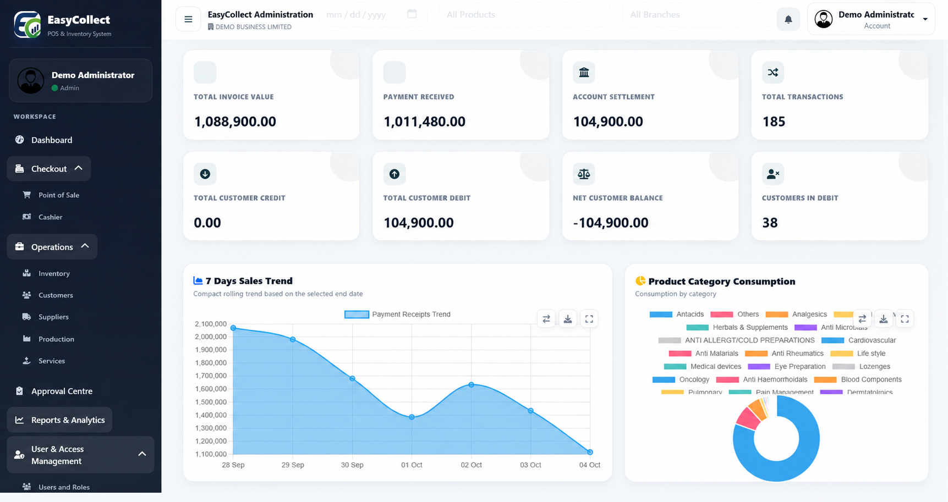Expand the 7 Days Sales Trend chart to fullscreen
Viewport: 948px width, 502px height.
[x=589, y=319]
